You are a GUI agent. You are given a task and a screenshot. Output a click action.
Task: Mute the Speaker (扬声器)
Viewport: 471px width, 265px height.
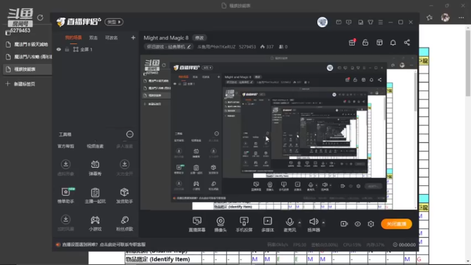point(314,224)
